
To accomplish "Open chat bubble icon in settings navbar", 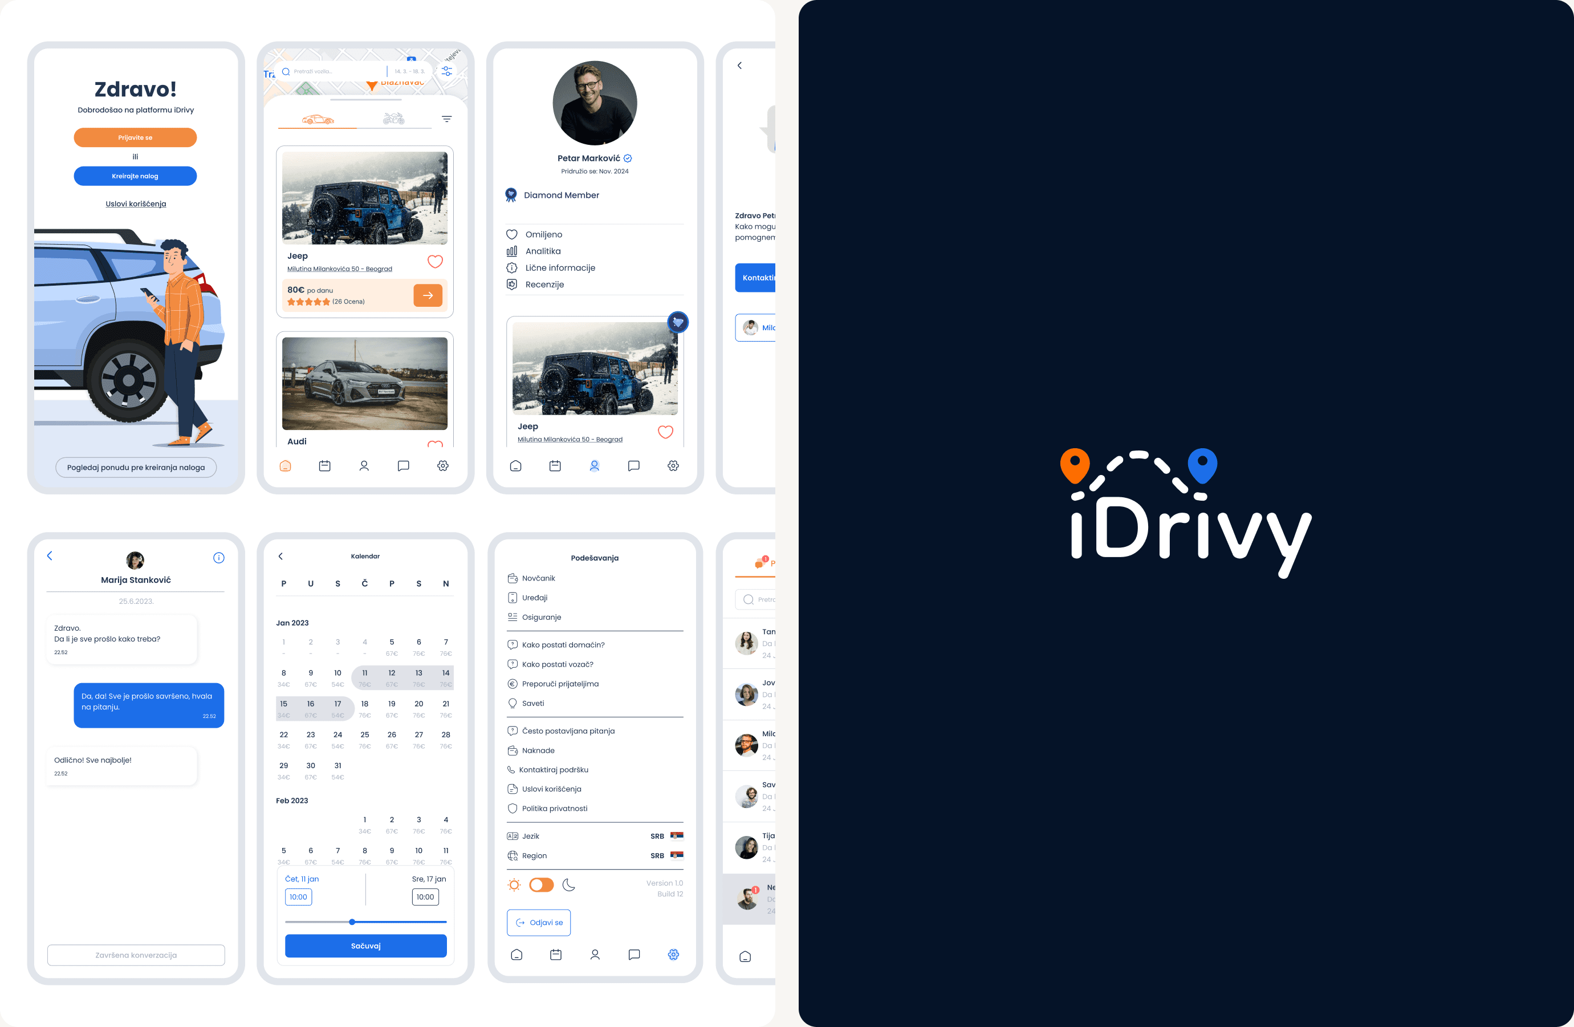I will point(633,954).
